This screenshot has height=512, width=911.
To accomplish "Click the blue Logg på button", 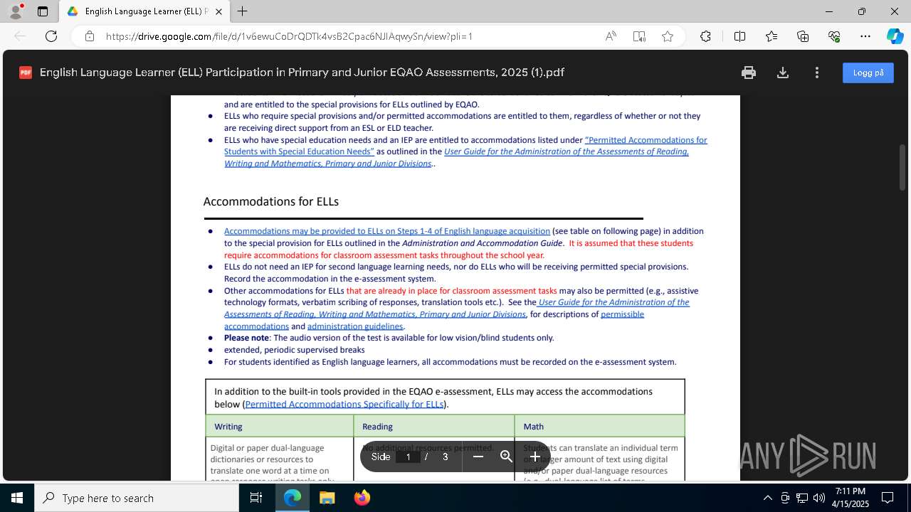I will (868, 73).
